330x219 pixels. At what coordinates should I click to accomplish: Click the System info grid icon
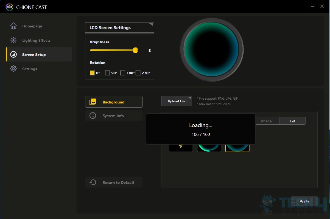[x=93, y=116]
